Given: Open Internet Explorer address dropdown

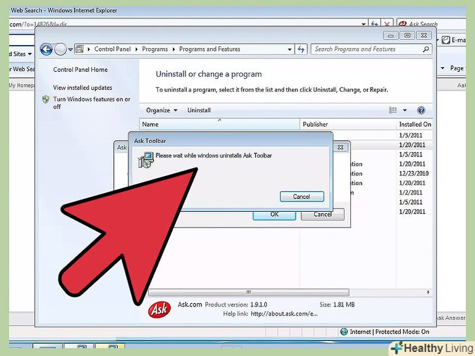Looking at the screenshot, I should [x=363, y=24].
